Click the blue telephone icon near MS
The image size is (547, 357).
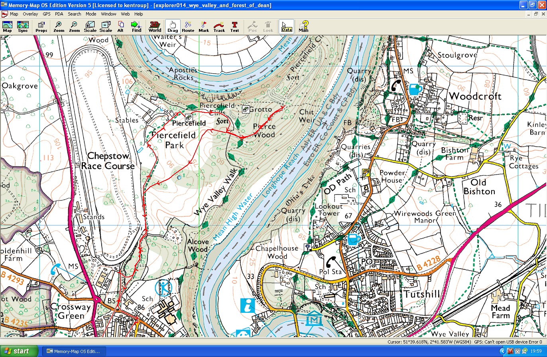[x=55, y=269]
